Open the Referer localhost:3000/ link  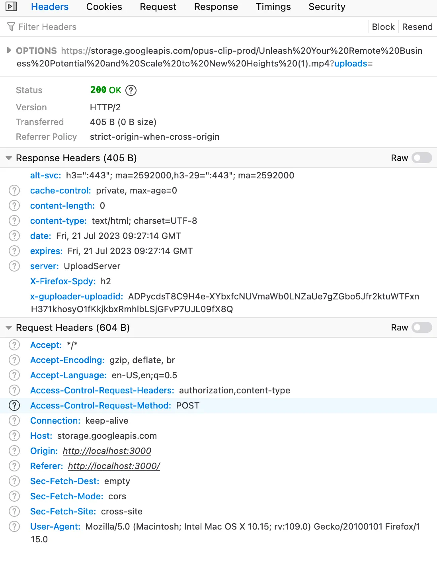point(114,466)
